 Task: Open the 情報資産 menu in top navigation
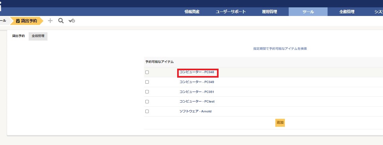click(x=192, y=12)
